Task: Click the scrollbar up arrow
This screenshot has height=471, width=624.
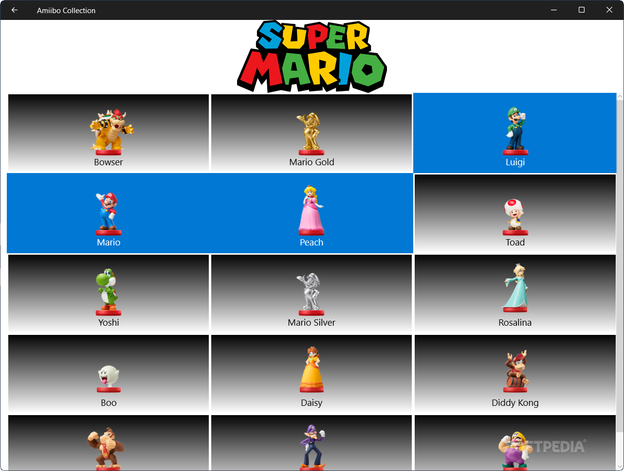Action: click(x=620, y=96)
